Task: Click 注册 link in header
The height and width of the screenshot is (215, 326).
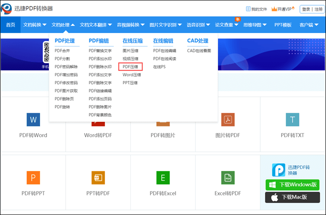Action: (318, 9)
